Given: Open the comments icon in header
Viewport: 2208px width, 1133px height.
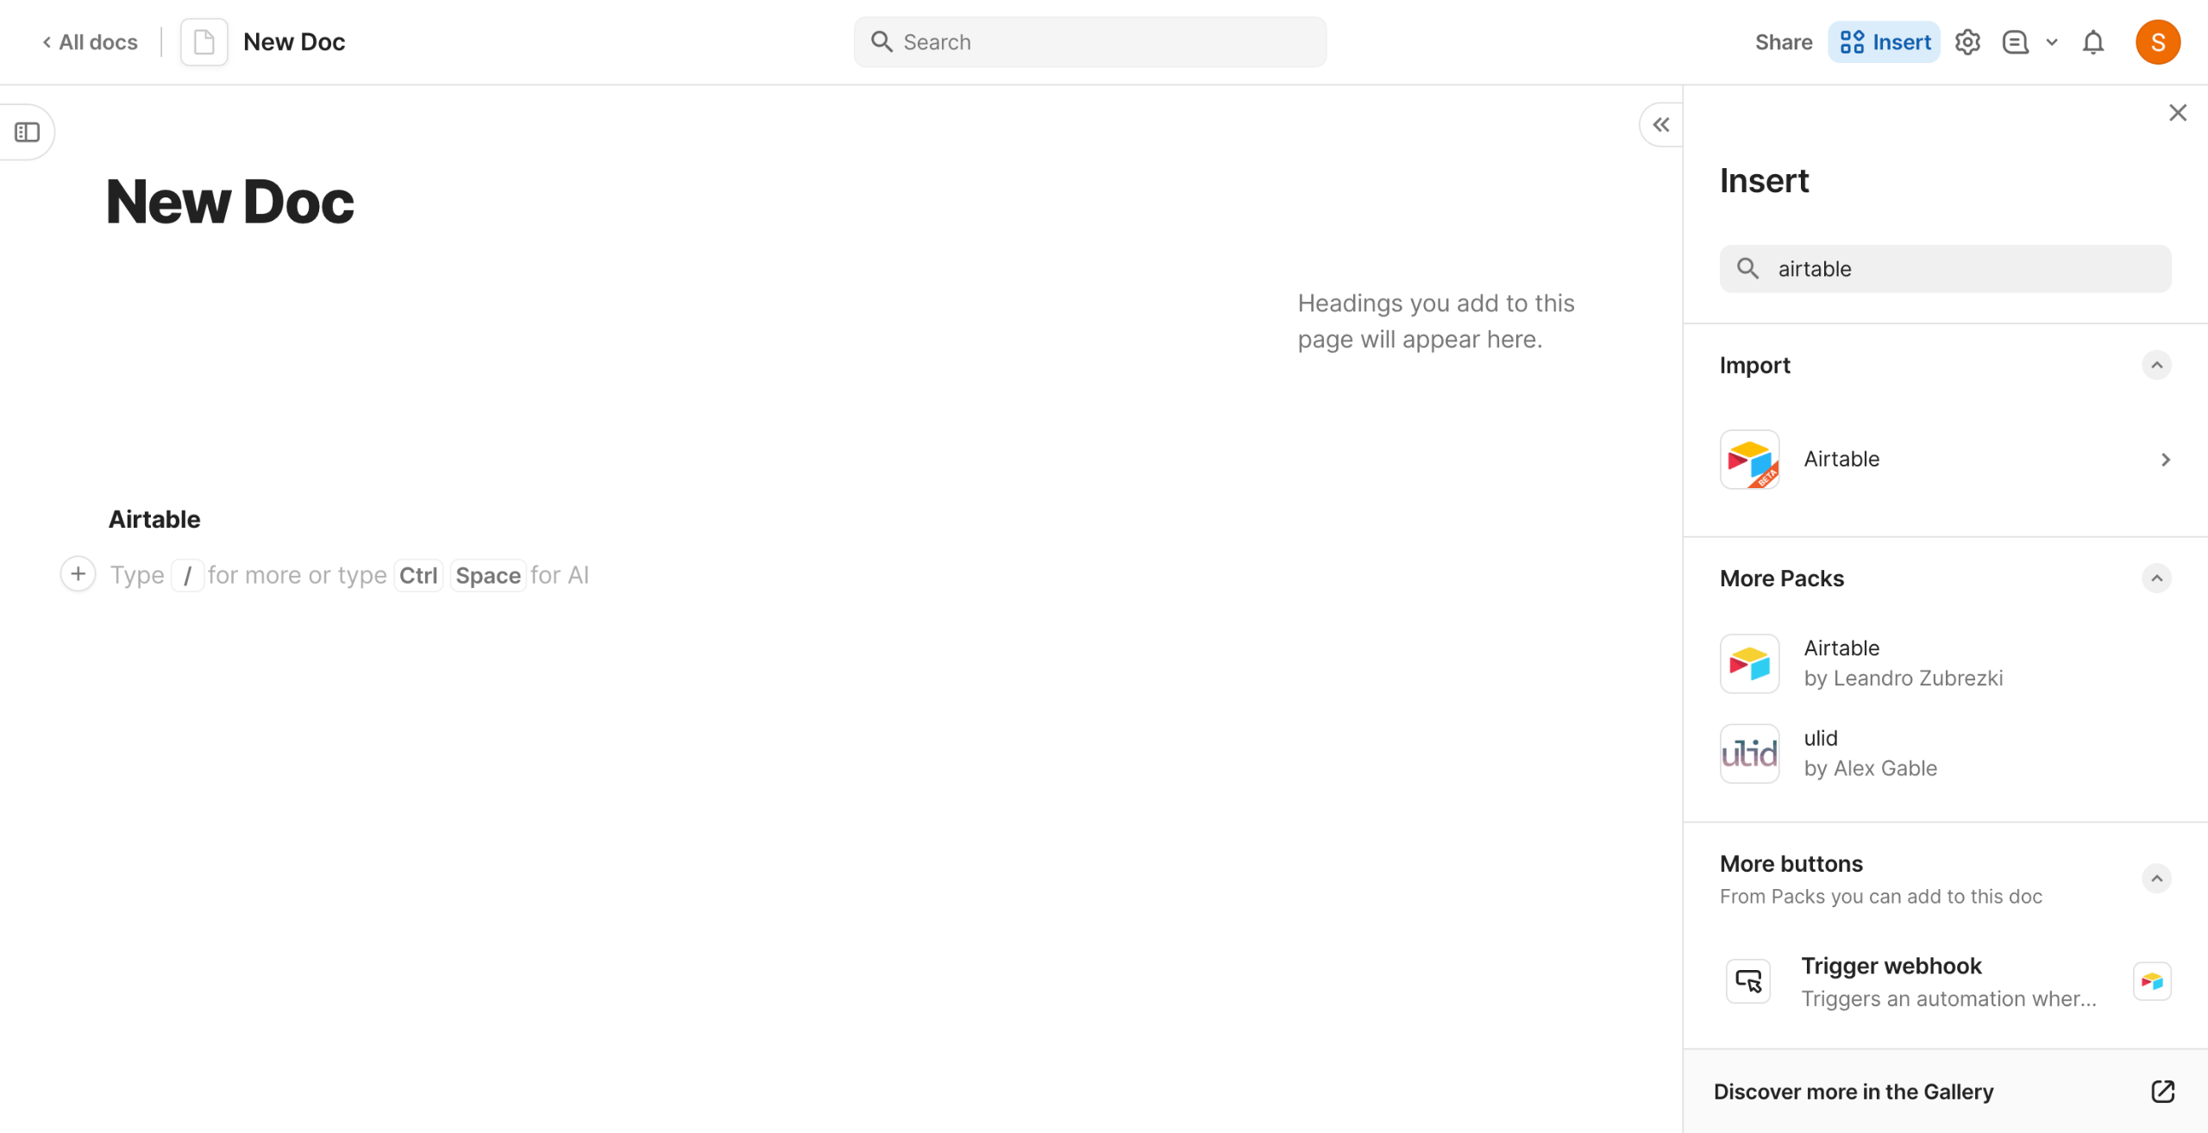Looking at the screenshot, I should pyautogui.click(x=2015, y=42).
